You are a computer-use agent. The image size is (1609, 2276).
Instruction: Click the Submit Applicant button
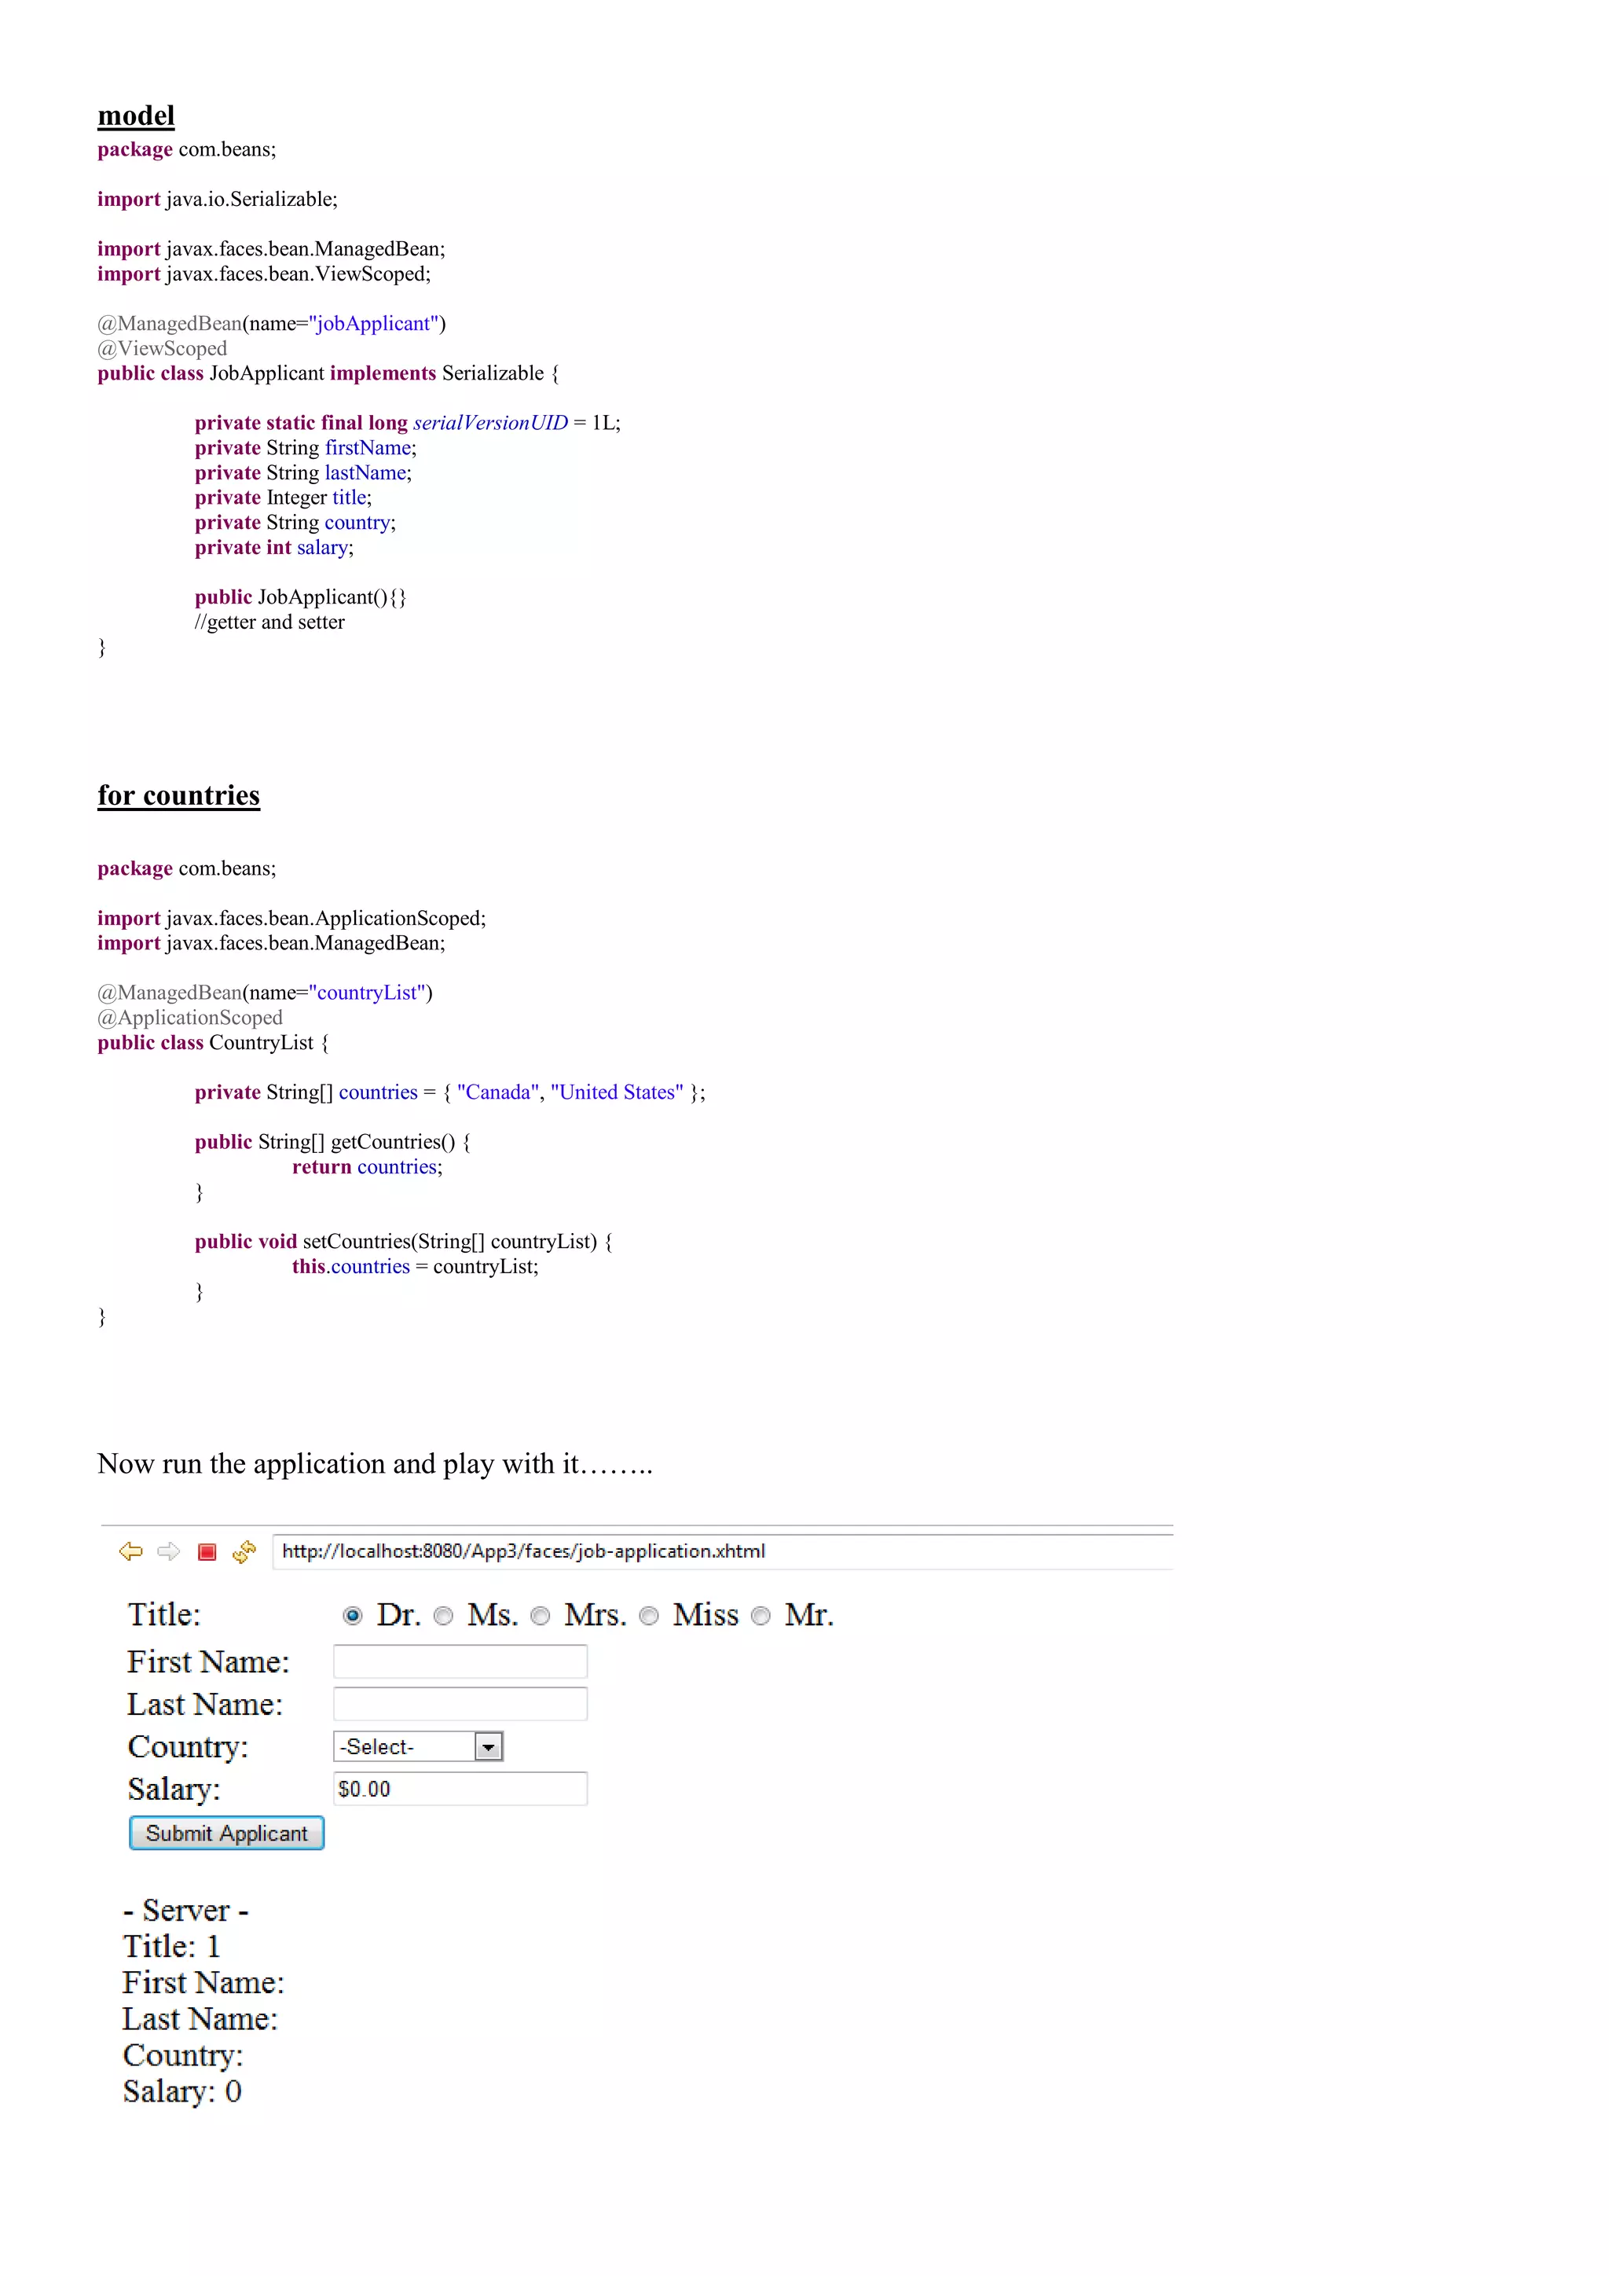[x=227, y=1833]
